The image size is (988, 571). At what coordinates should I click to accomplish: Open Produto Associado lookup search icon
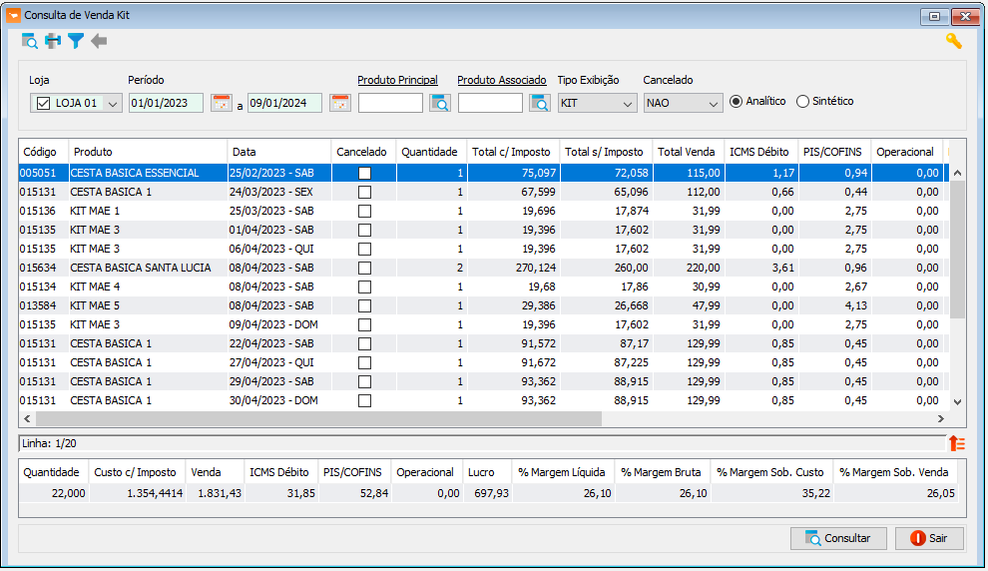[539, 103]
